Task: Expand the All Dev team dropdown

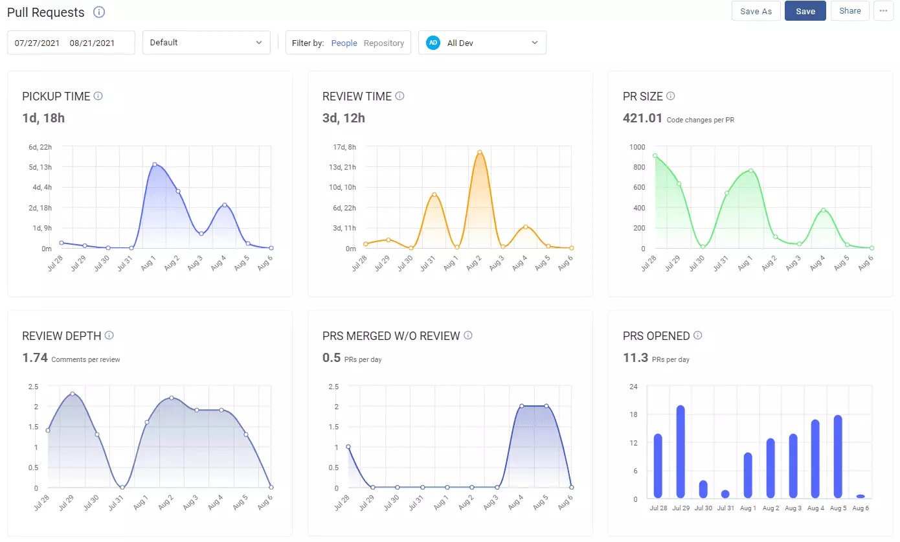Action: pos(482,42)
